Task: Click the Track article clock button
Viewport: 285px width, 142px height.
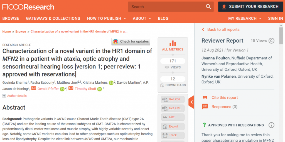Action: 173,135
